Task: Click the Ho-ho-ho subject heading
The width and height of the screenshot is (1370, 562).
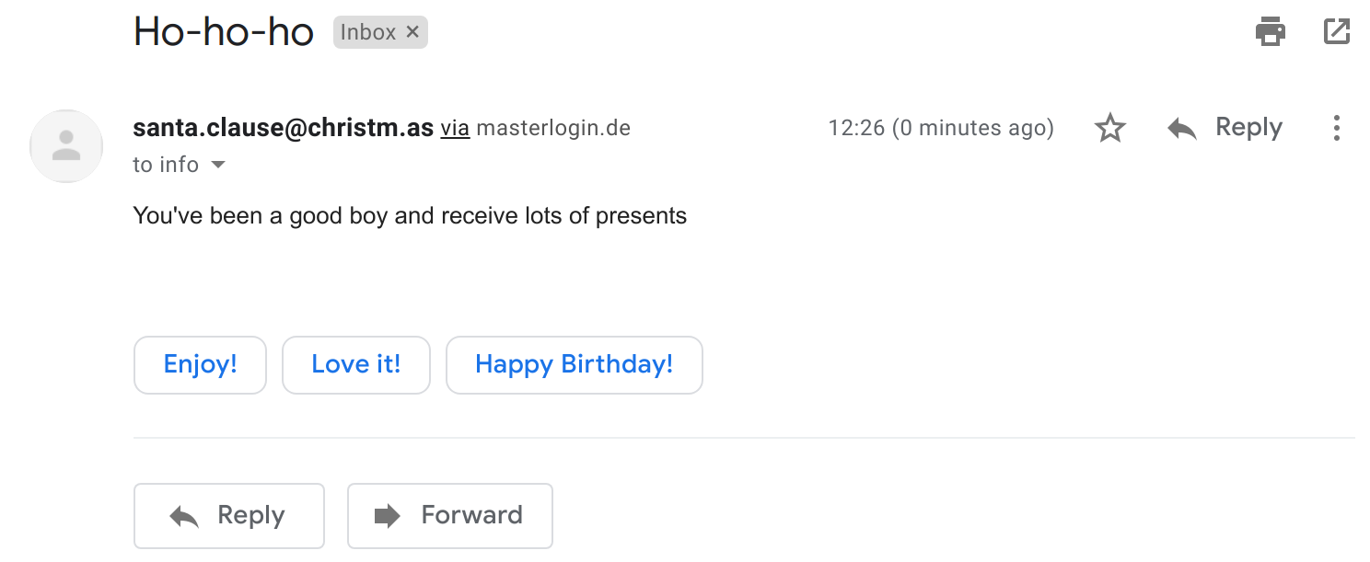Action: click(224, 32)
